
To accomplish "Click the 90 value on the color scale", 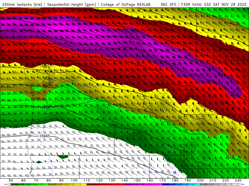I will click(x=61, y=180).
